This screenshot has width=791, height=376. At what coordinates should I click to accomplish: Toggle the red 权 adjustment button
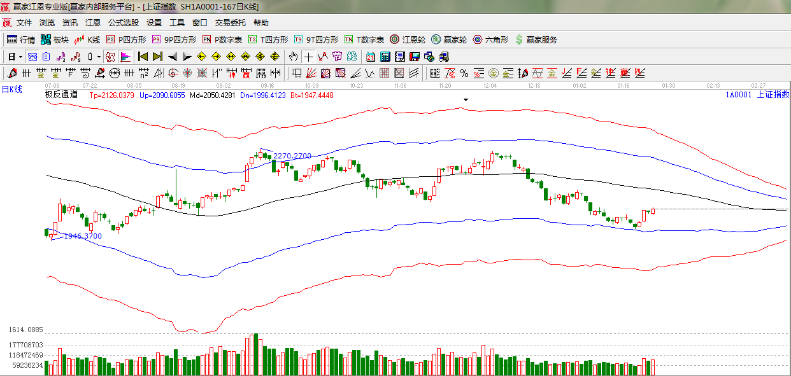(110, 57)
